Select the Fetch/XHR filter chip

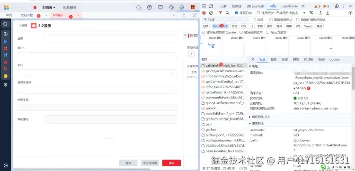pos(221,26)
